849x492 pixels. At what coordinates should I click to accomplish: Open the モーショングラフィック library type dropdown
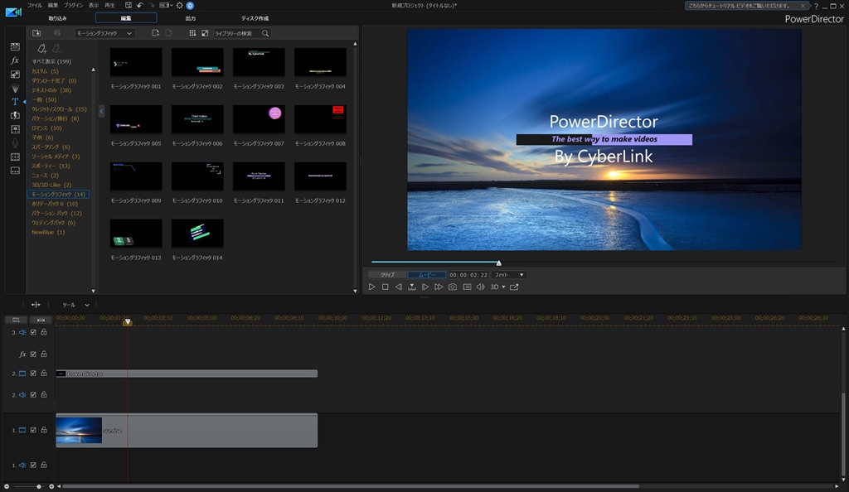[x=104, y=33]
